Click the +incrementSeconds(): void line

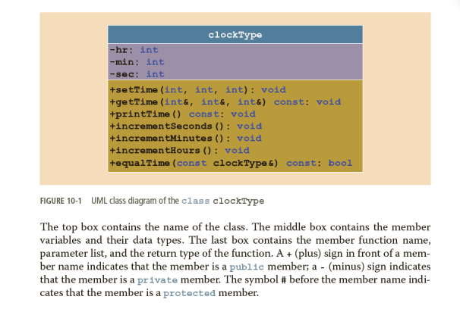coord(186,126)
